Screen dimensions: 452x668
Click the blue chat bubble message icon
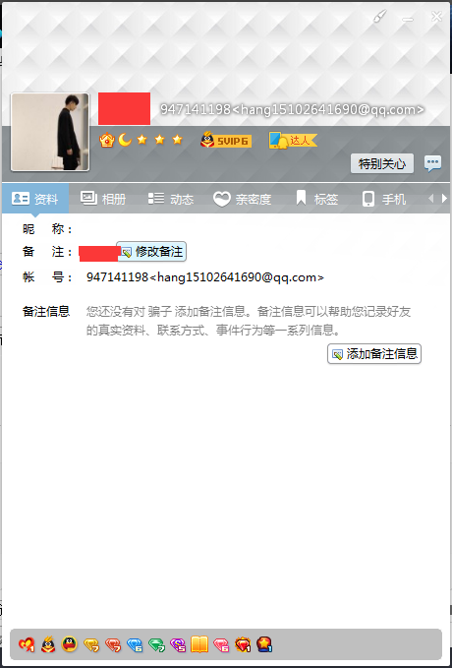pyautogui.click(x=432, y=163)
